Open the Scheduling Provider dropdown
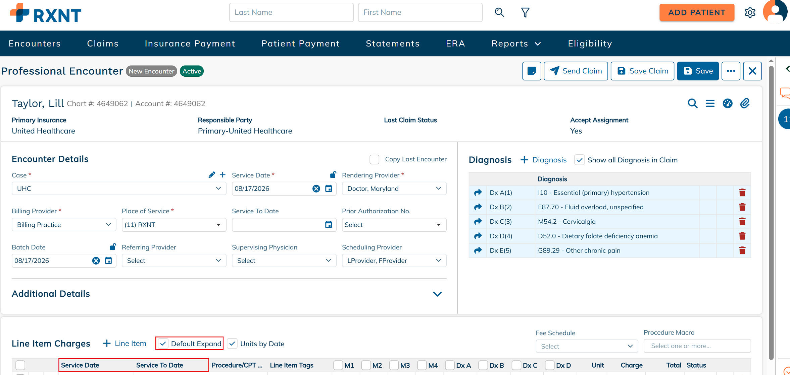Viewport: 790px width, 375px height. click(394, 260)
